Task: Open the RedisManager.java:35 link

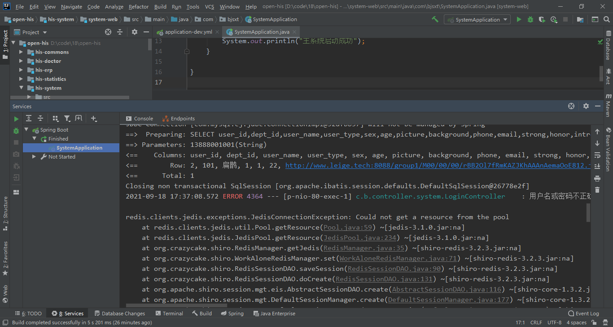Action: 364,248
